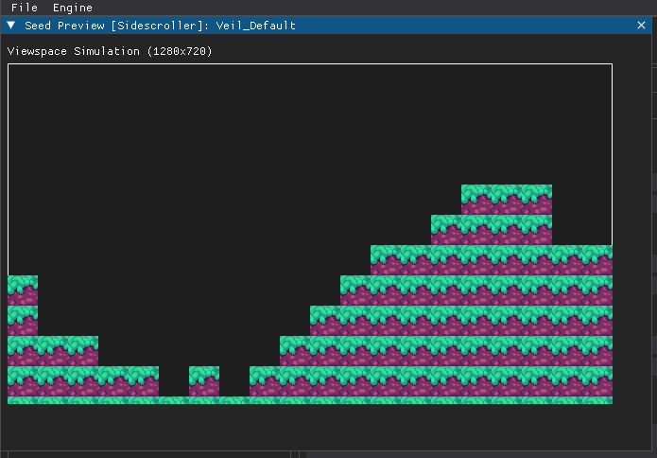Click the pit gap right of the isolated block

tap(234, 380)
